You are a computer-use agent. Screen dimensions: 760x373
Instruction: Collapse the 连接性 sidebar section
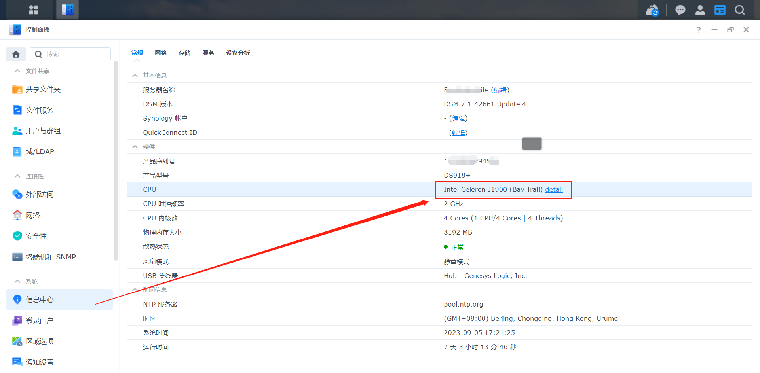(17, 176)
